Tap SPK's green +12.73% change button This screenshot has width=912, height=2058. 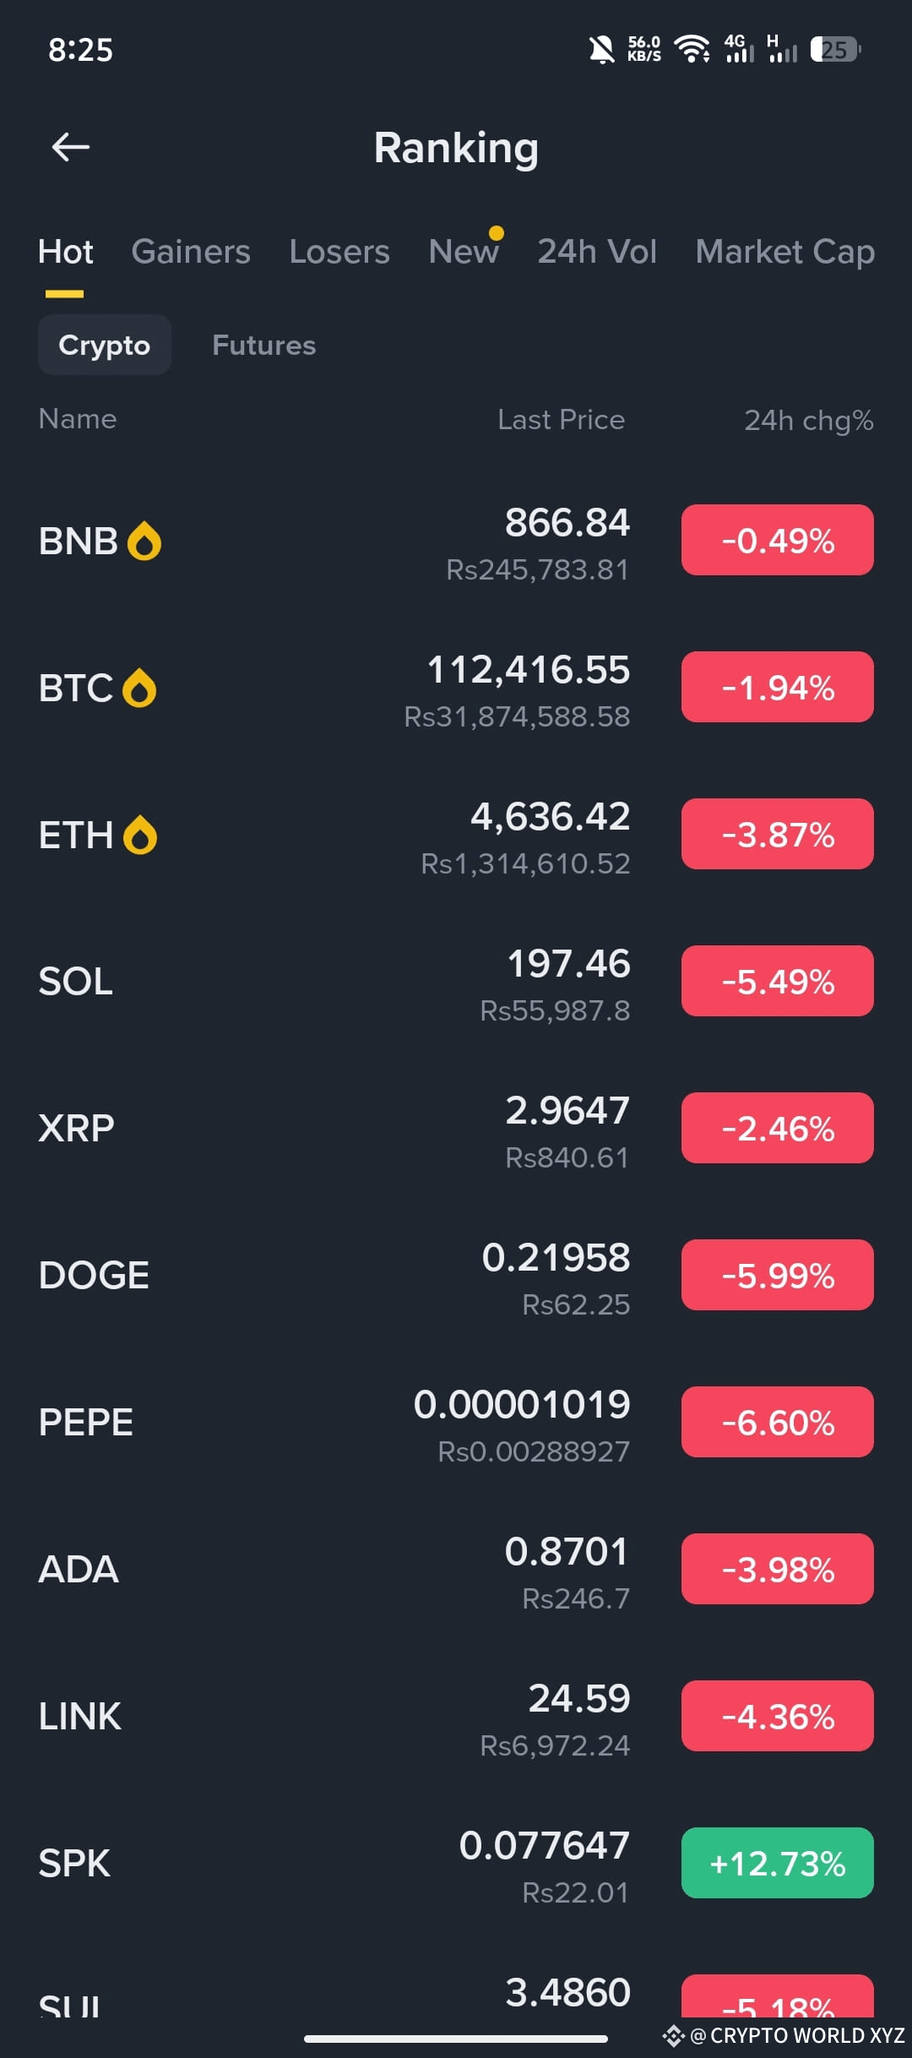[778, 1863]
